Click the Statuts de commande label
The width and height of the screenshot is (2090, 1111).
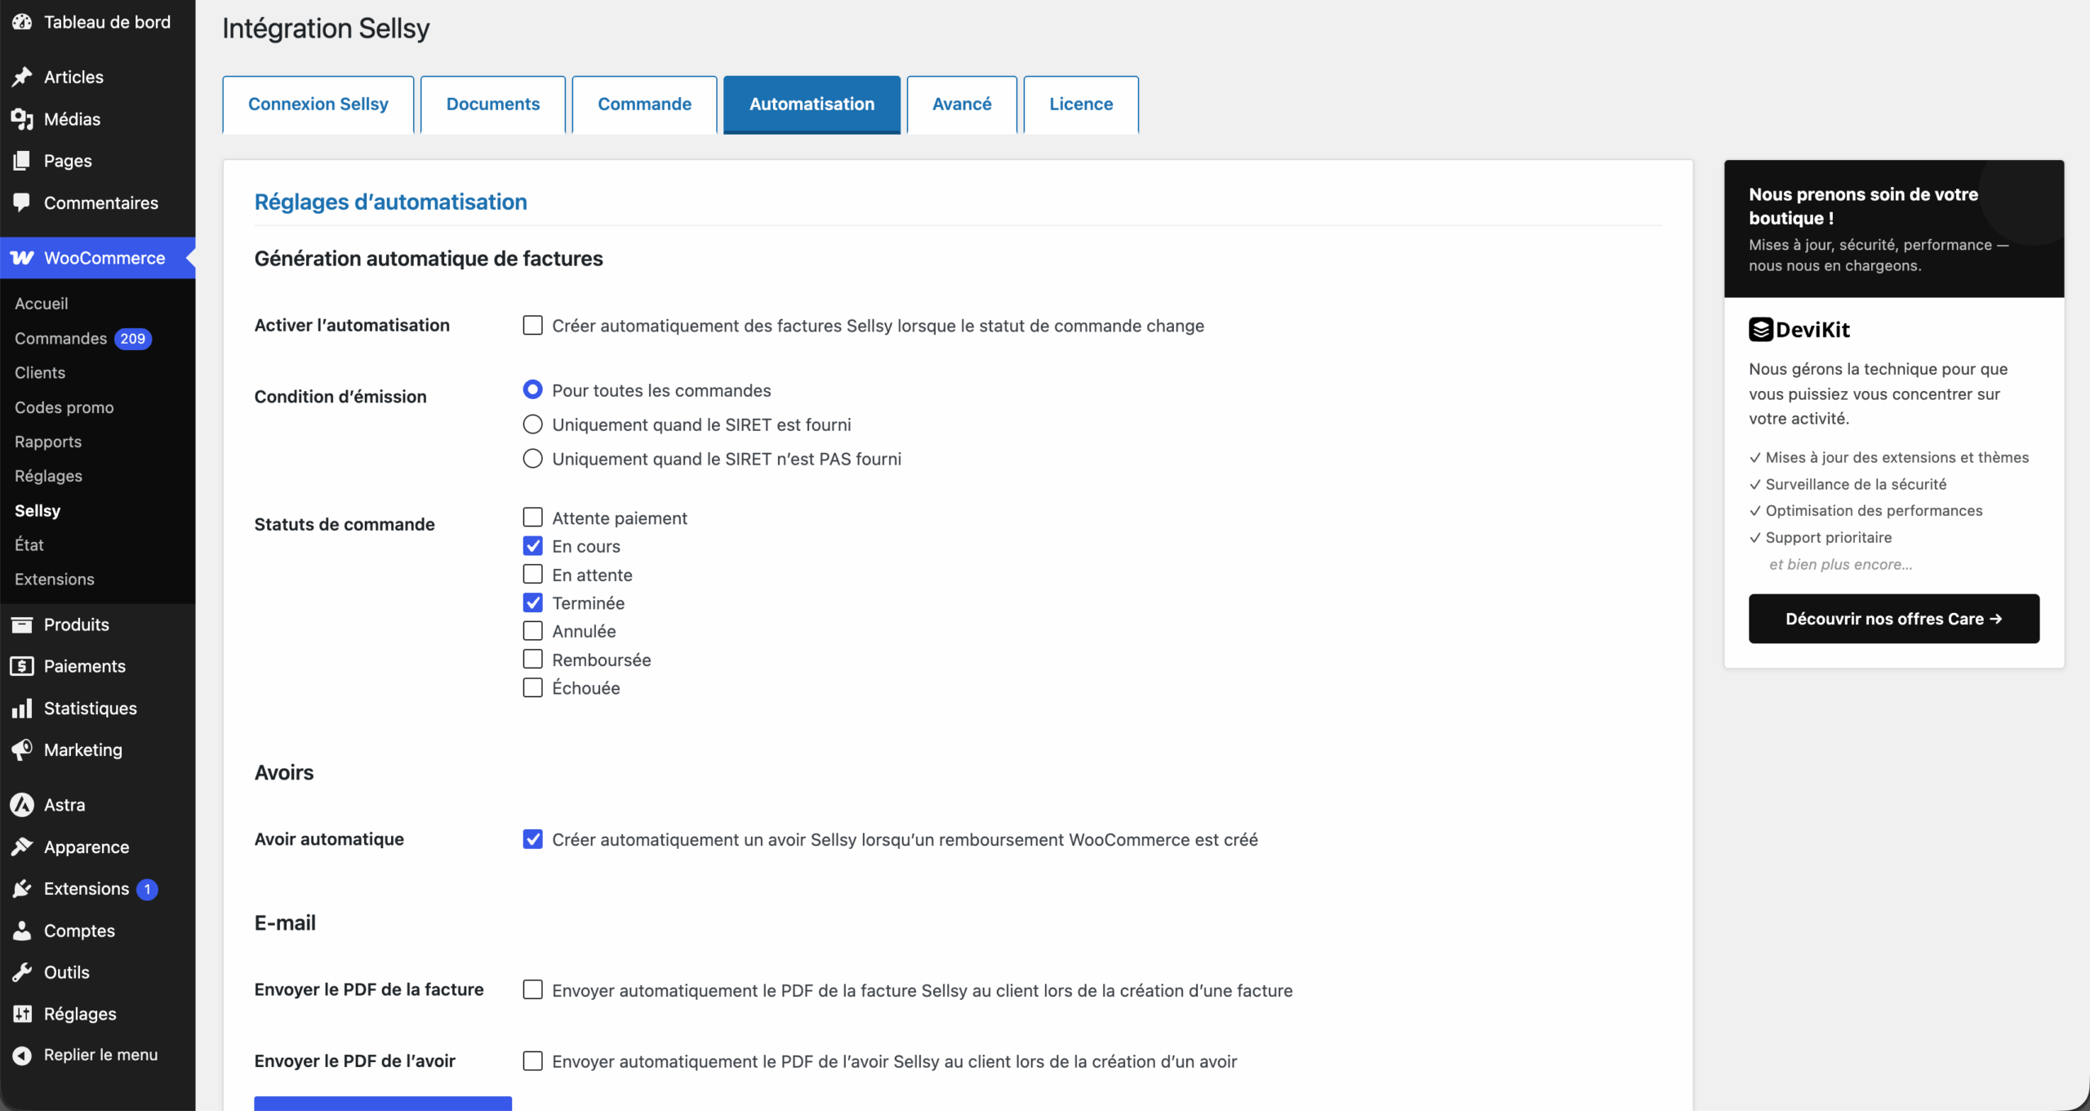pyautogui.click(x=345, y=524)
